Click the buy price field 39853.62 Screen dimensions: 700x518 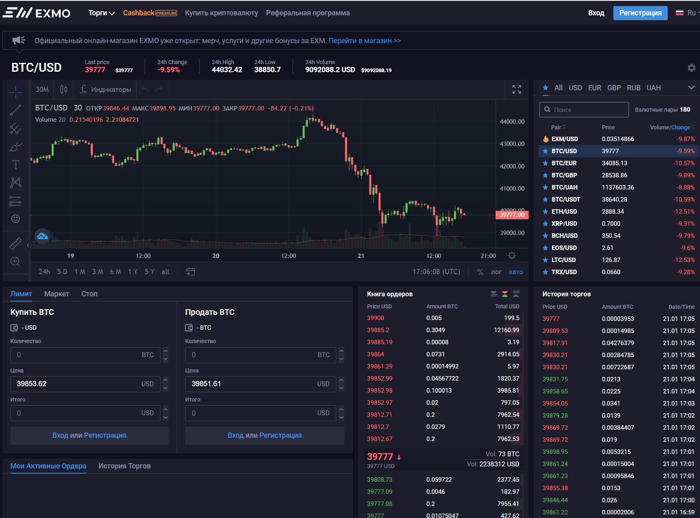coord(85,384)
